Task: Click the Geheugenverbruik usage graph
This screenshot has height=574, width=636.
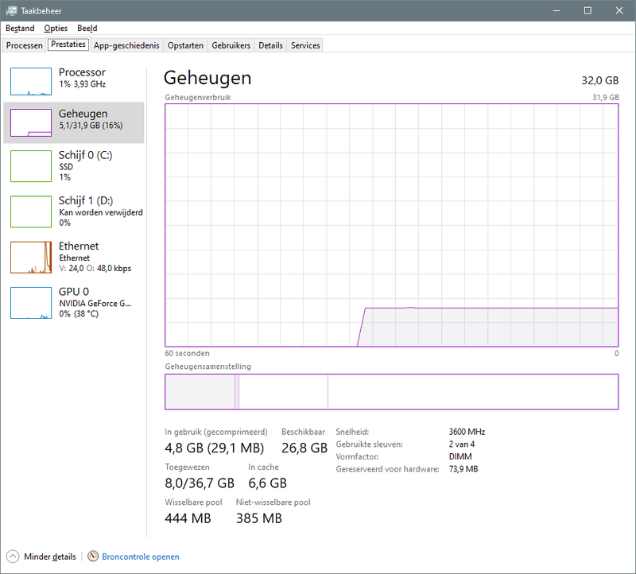Action: point(391,225)
